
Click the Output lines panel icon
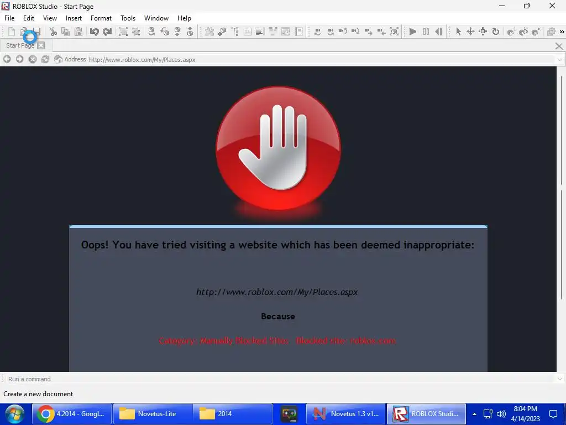coord(260,32)
